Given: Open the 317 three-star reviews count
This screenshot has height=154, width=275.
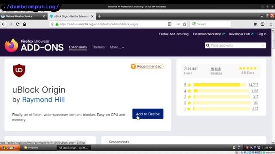Looking at the screenshot, I should tap(256, 97).
